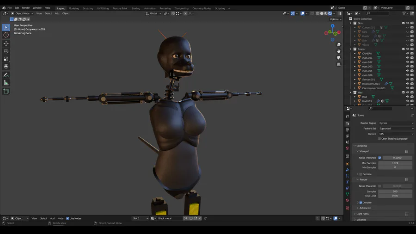Open the Render properties tab

coord(347,123)
